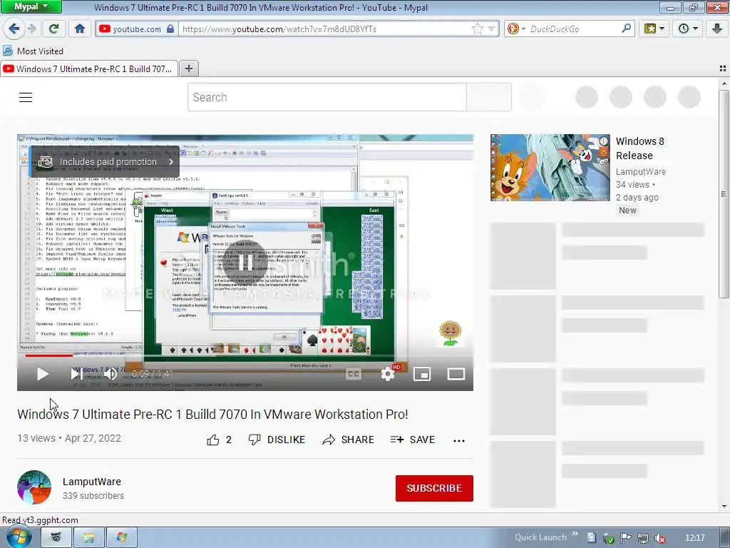This screenshot has height=548, width=730.
Task: Open the network tray icon
Action: (643, 538)
